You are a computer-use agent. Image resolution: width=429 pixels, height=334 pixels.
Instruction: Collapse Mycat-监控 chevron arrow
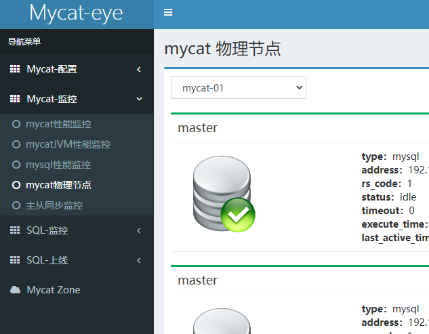coord(139,99)
